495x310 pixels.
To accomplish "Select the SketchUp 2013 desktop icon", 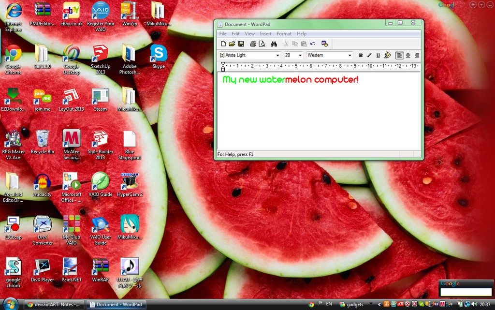I will (x=101, y=59).
